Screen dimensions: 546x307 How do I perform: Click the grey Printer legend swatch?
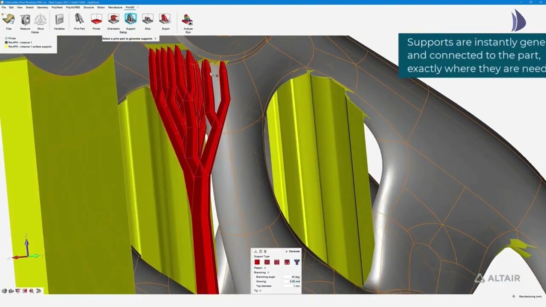click(x=6, y=38)
